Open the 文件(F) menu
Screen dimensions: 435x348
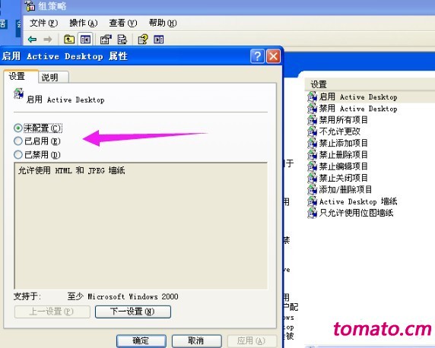pos(43,23)
